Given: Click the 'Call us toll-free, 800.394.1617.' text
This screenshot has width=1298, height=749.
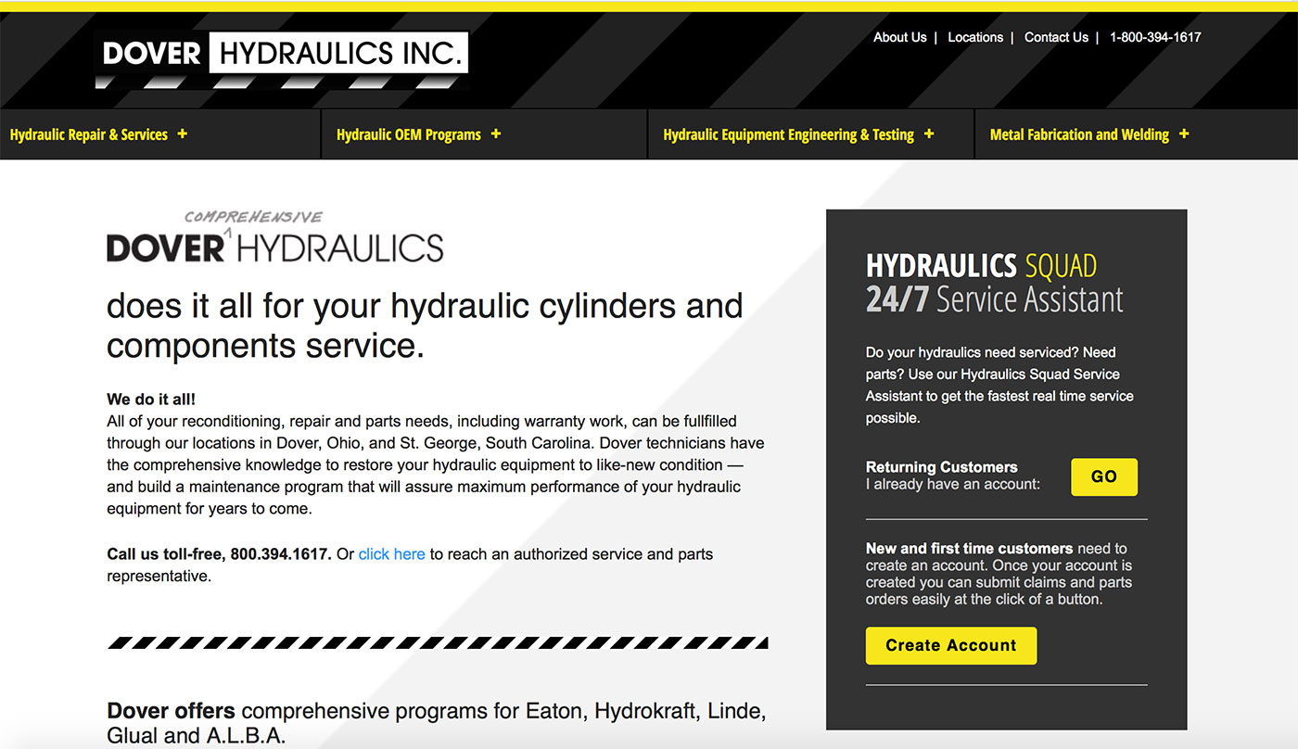Looking at the screenshot, I should click(x=219, y=553).
